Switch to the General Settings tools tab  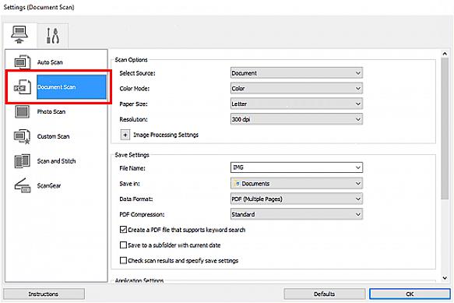pyautogui.click(x=53, y=35)
